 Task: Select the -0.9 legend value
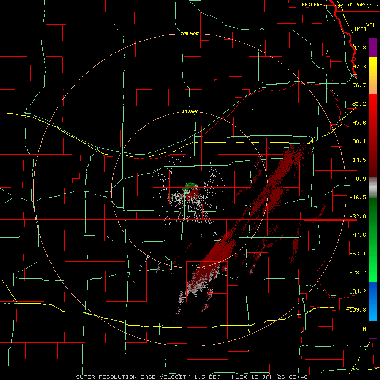[359, 179]
